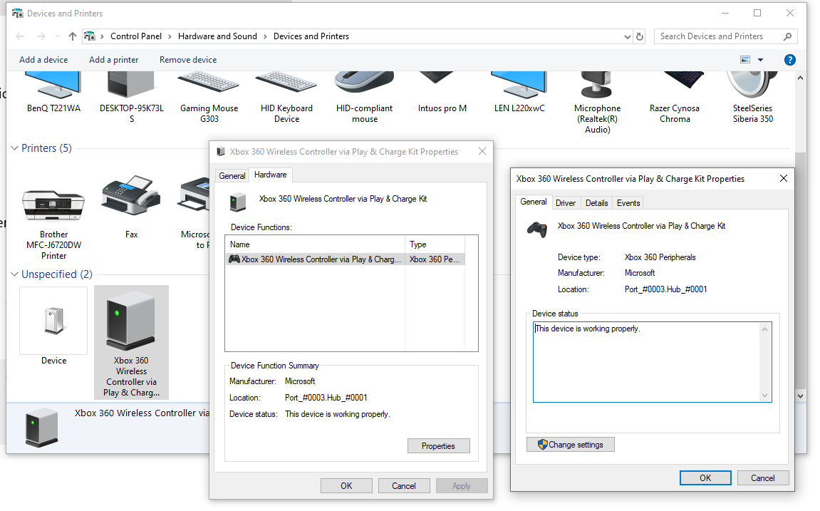This screenshot has height=511, width=820.
Task: Select the Intuos pro M tablet
Action: click(442, 92)
